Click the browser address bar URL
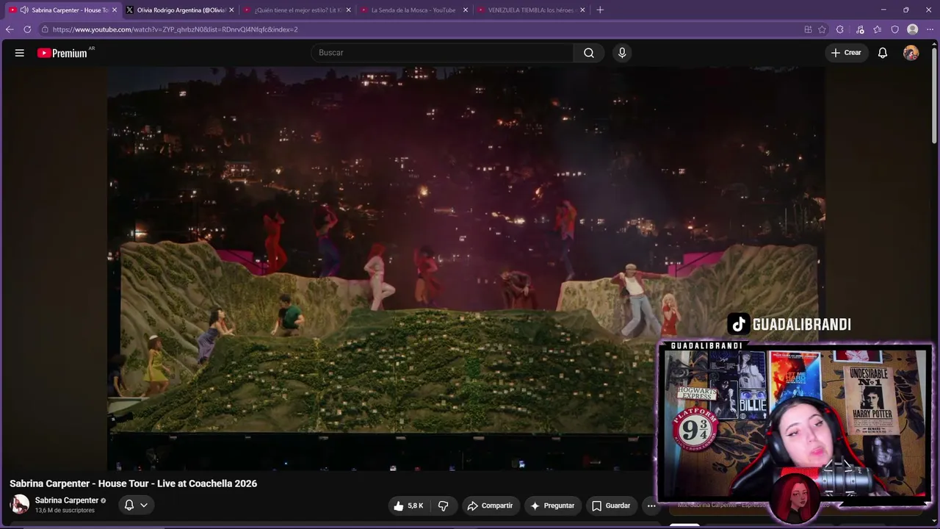 pos(176,29)
